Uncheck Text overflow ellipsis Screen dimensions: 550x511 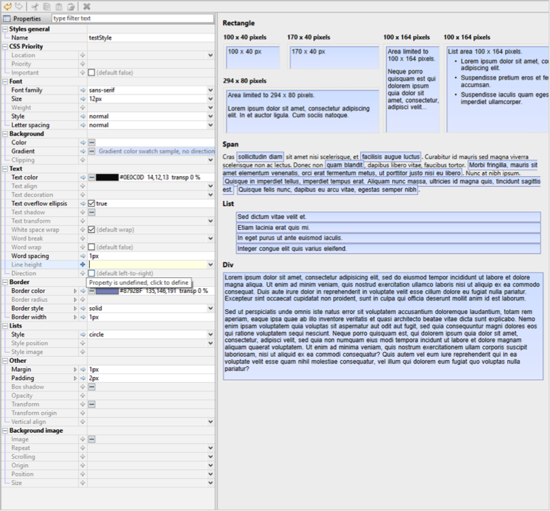[91, 204]
